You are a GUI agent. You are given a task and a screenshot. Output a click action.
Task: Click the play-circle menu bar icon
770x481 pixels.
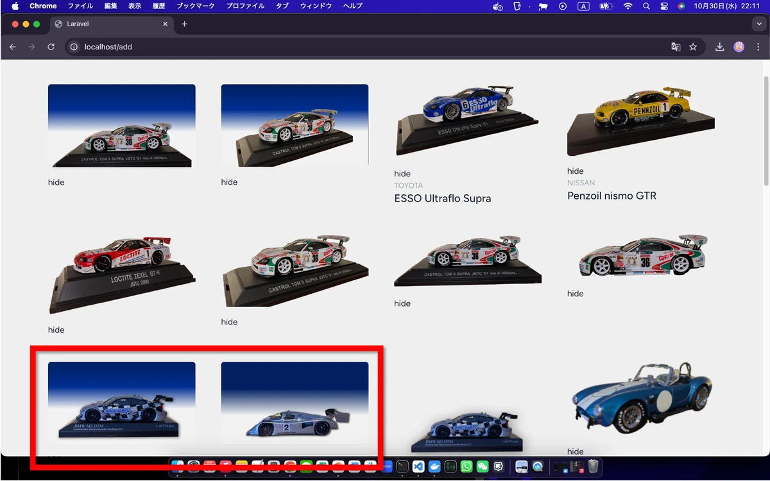tap(563, 6)
